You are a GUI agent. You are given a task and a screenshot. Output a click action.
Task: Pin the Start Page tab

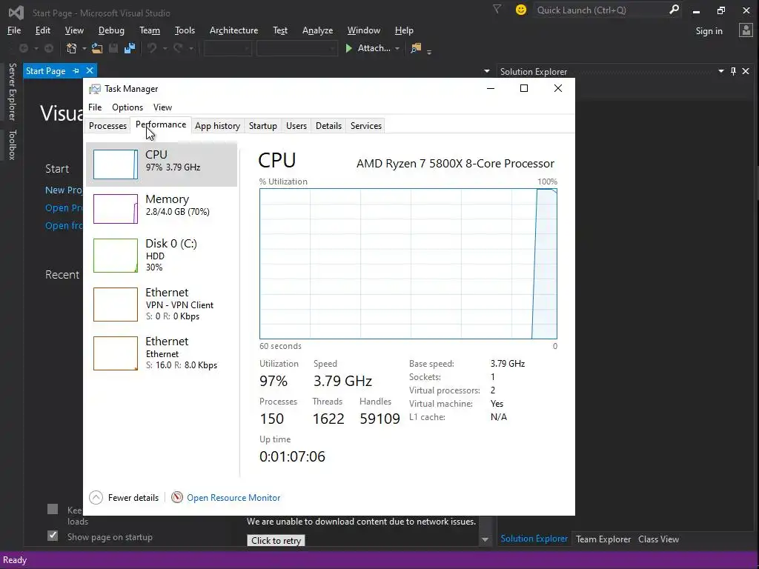click(x=76, y=71)
